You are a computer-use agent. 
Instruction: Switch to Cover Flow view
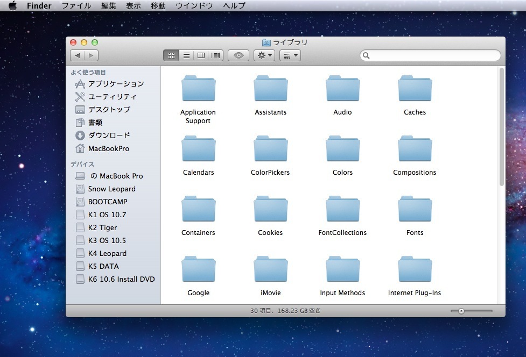(216, 55)
